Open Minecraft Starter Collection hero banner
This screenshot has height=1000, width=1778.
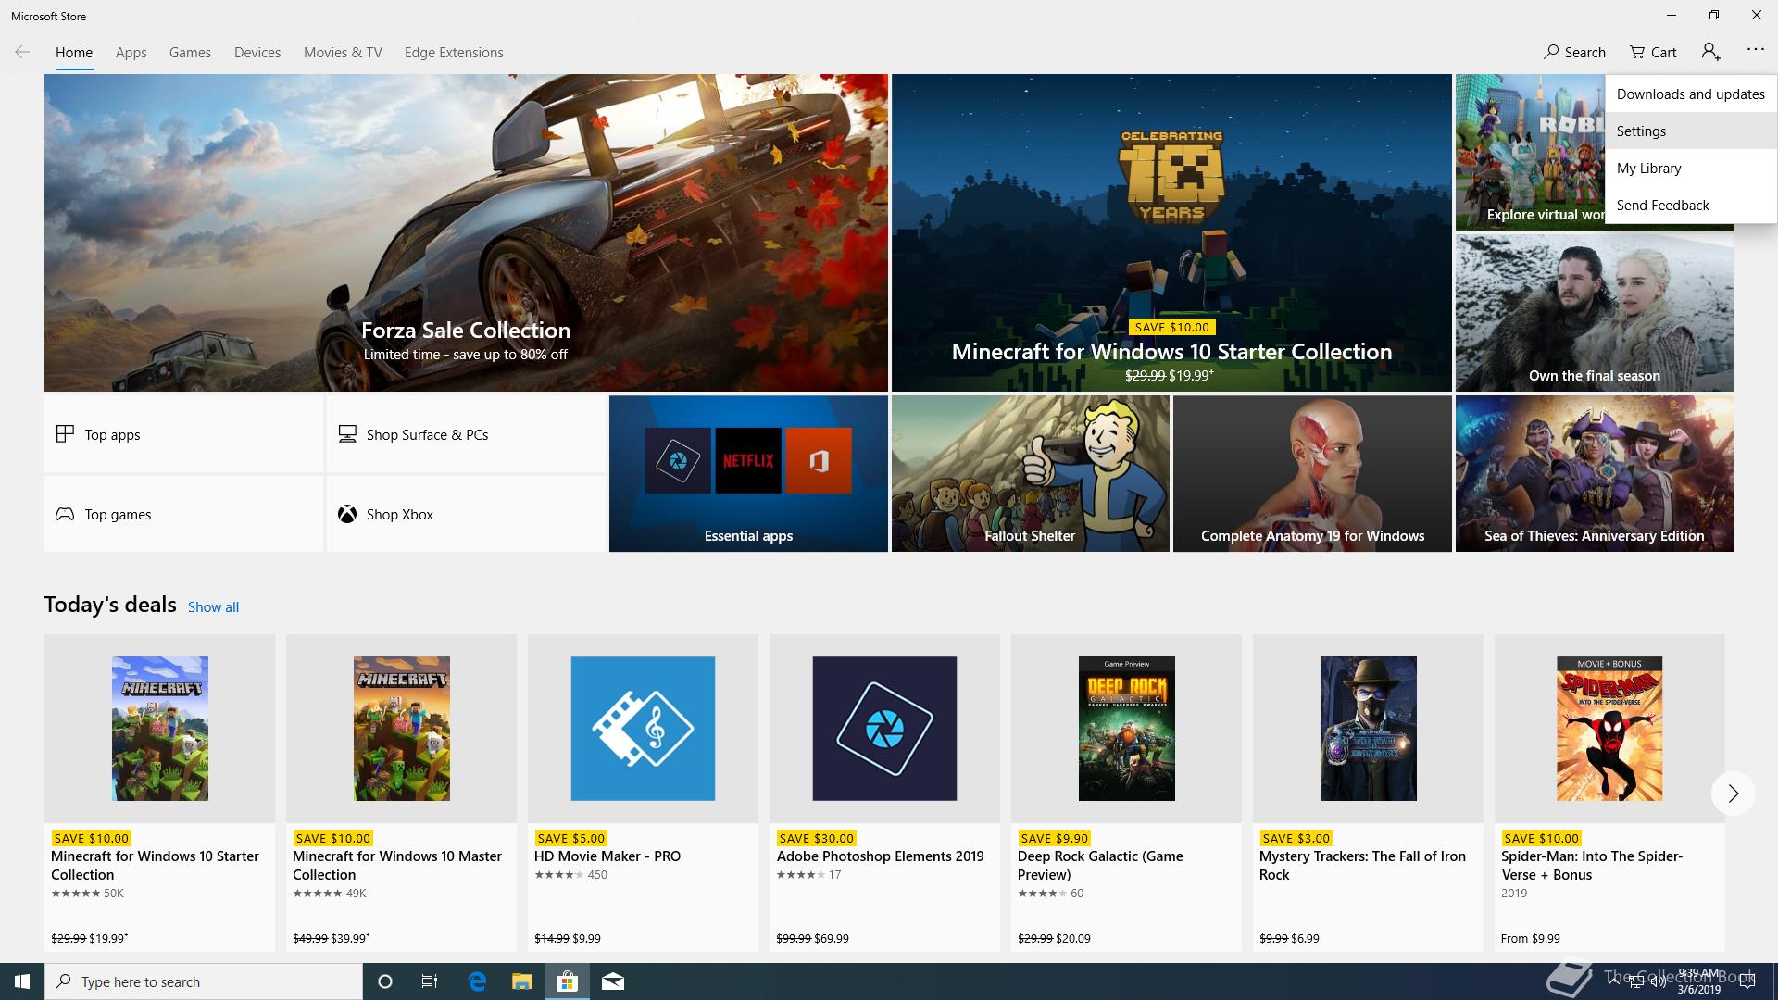click(x=1171, y=232)
